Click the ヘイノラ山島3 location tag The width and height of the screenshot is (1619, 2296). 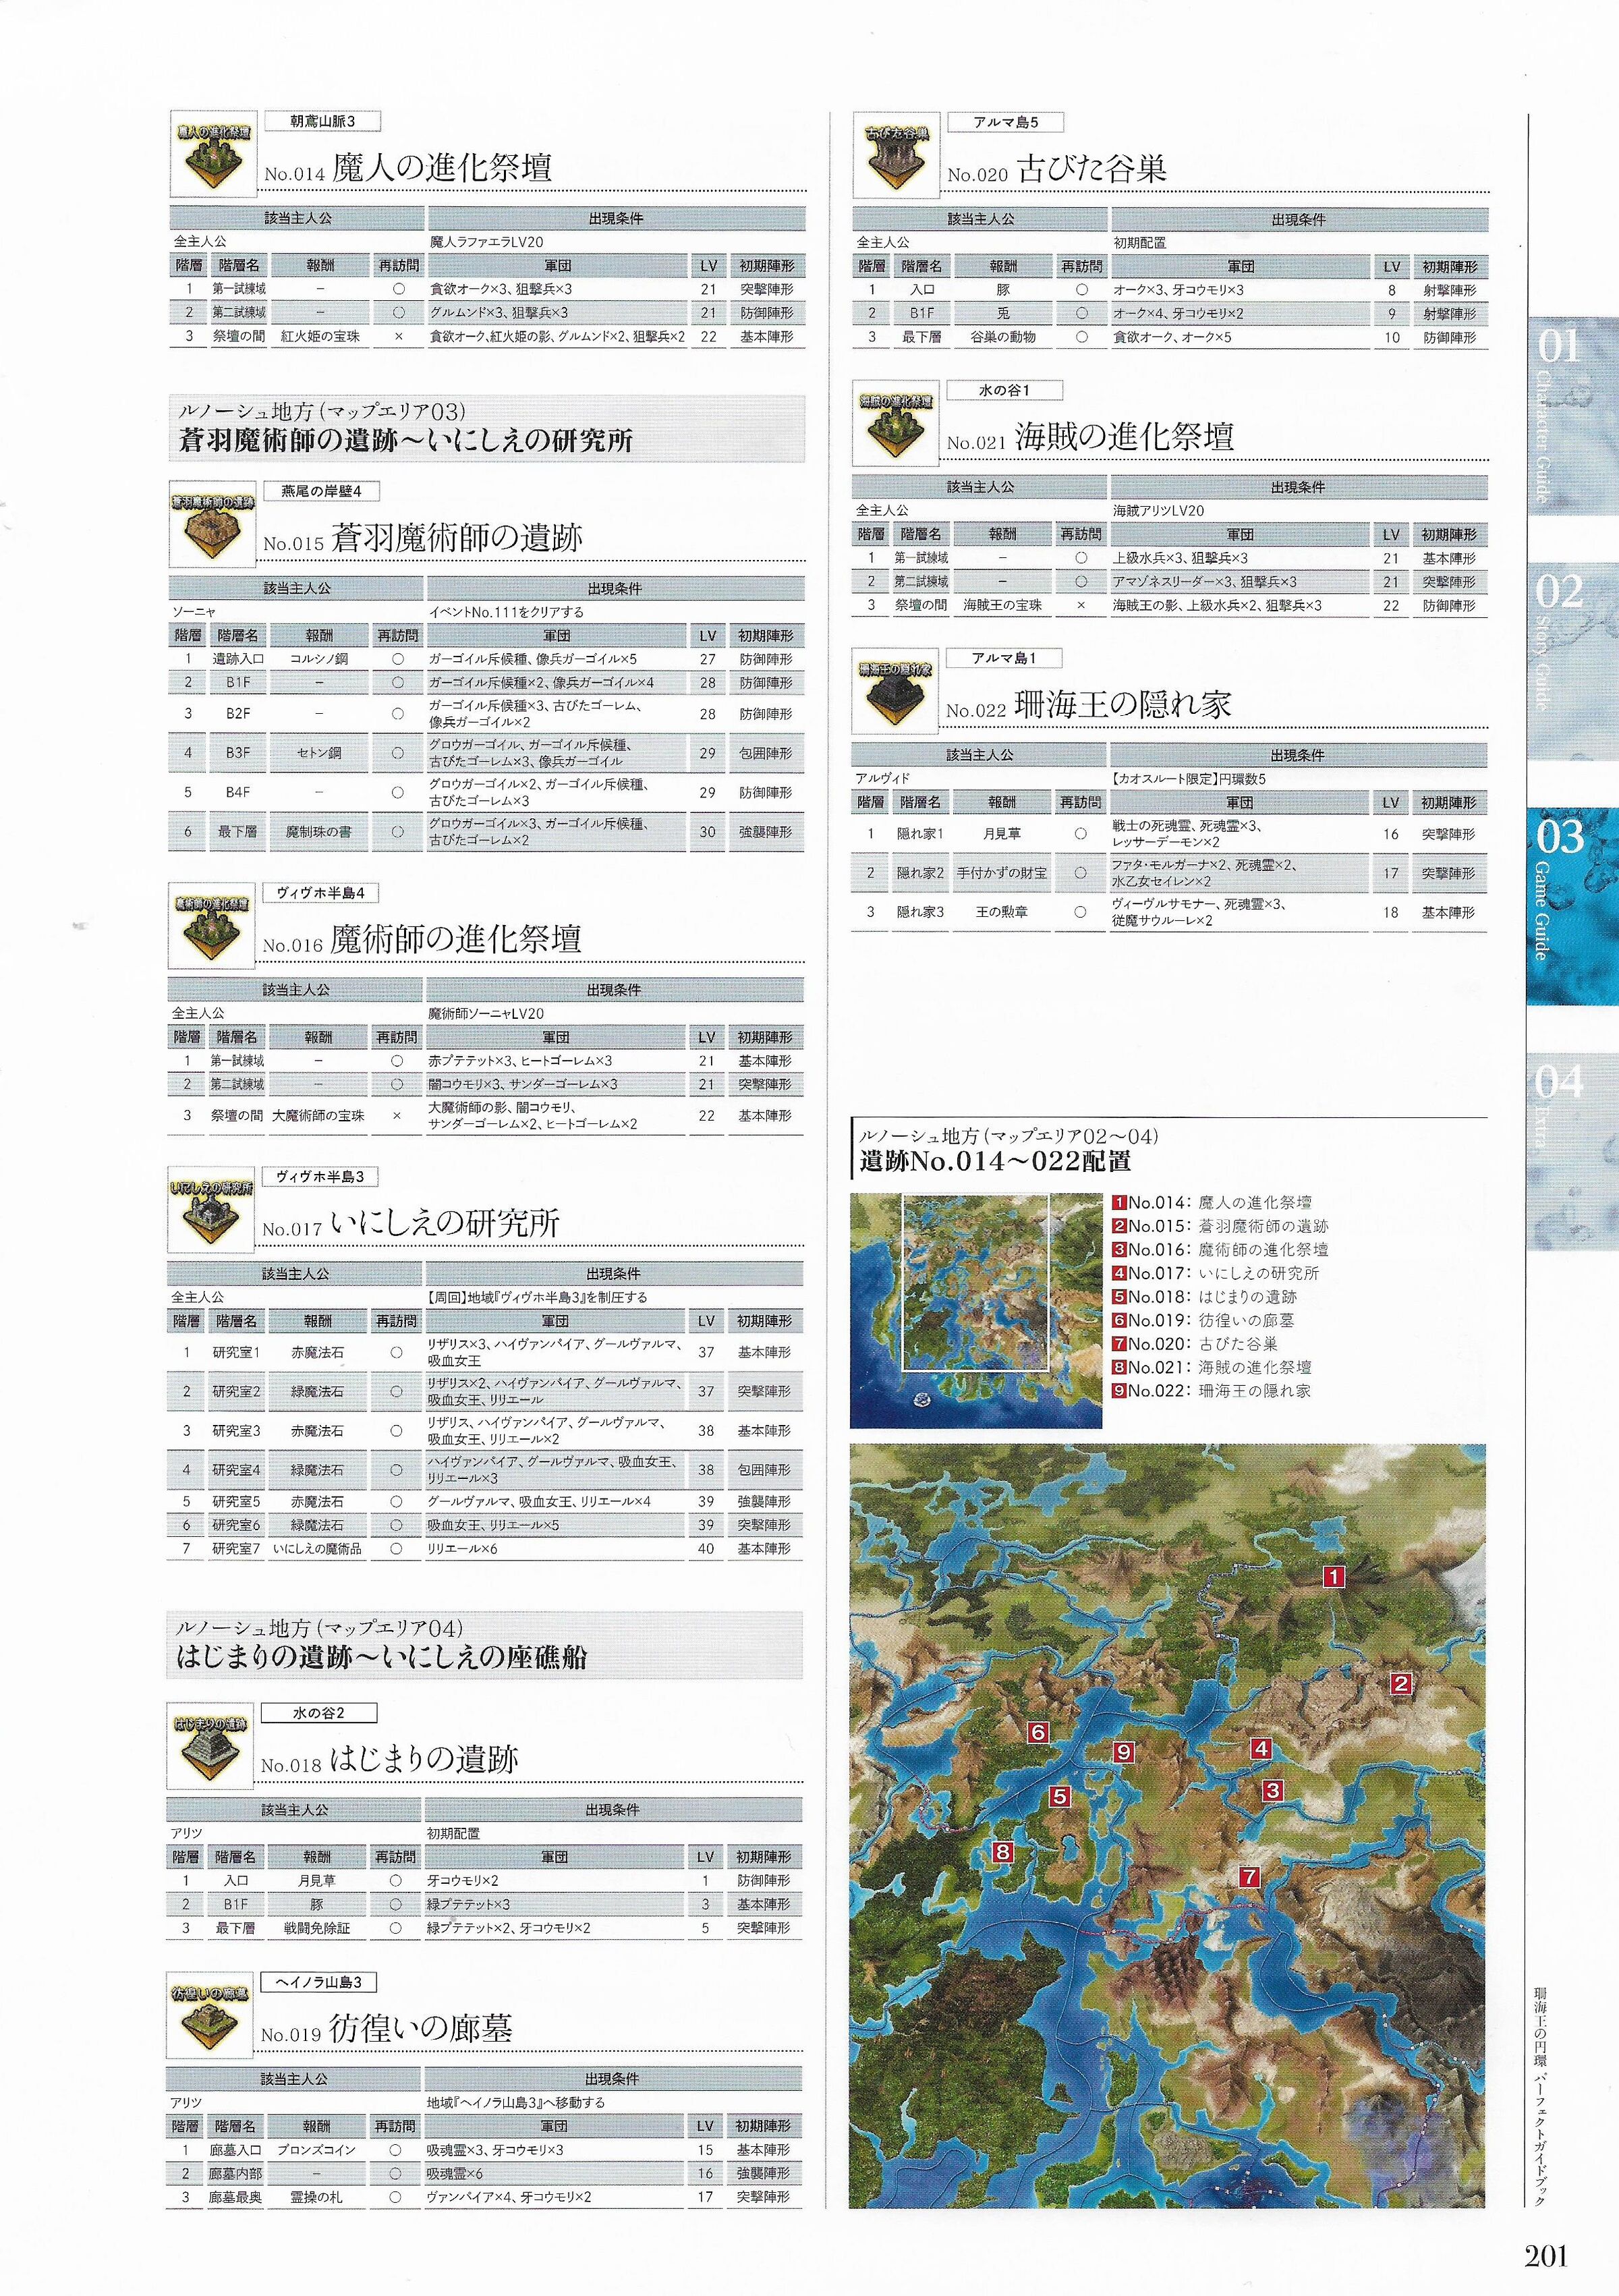(319, 1982)
